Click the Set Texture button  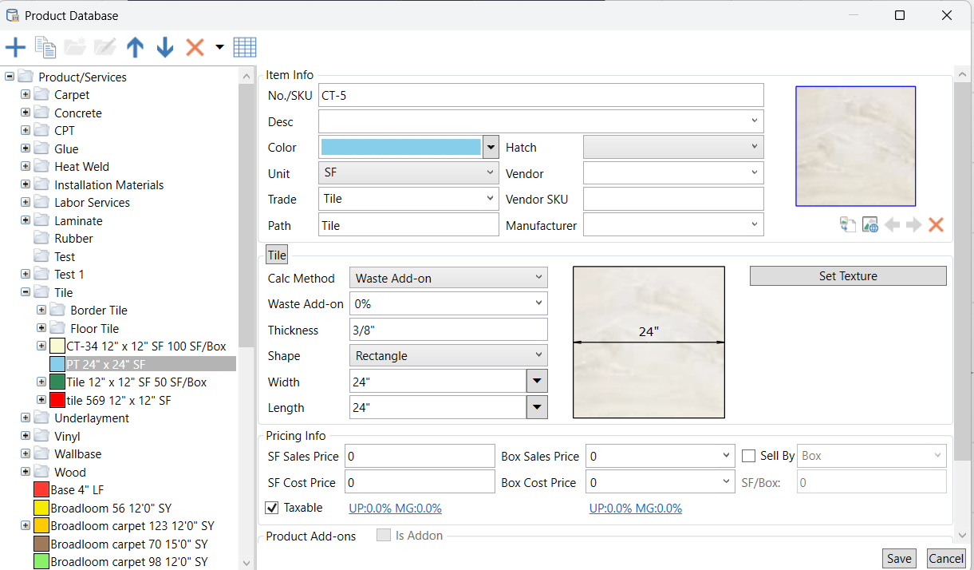tap(848, 276)
